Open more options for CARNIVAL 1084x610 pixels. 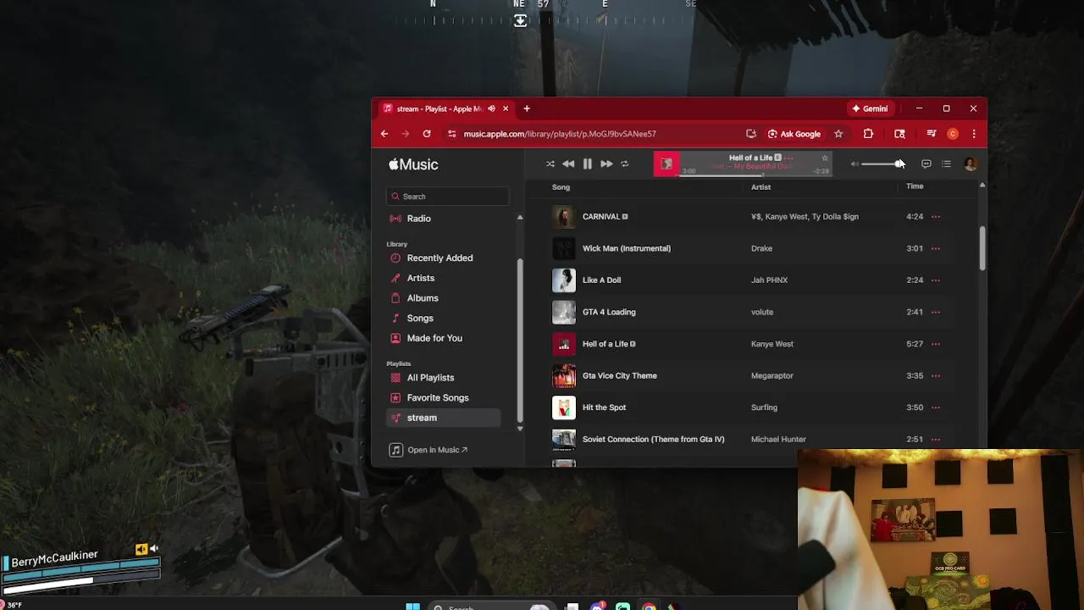(x=936, y=217)
